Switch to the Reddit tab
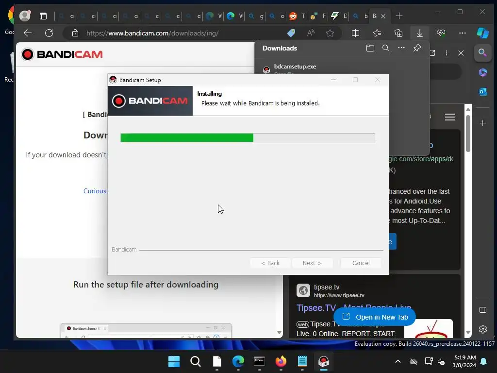The height and width of the screenshot is (373, 497). click(298, 16)
